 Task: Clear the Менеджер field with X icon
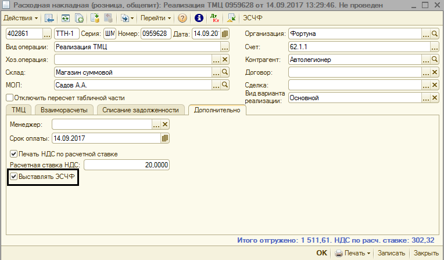tap(165, 124)
